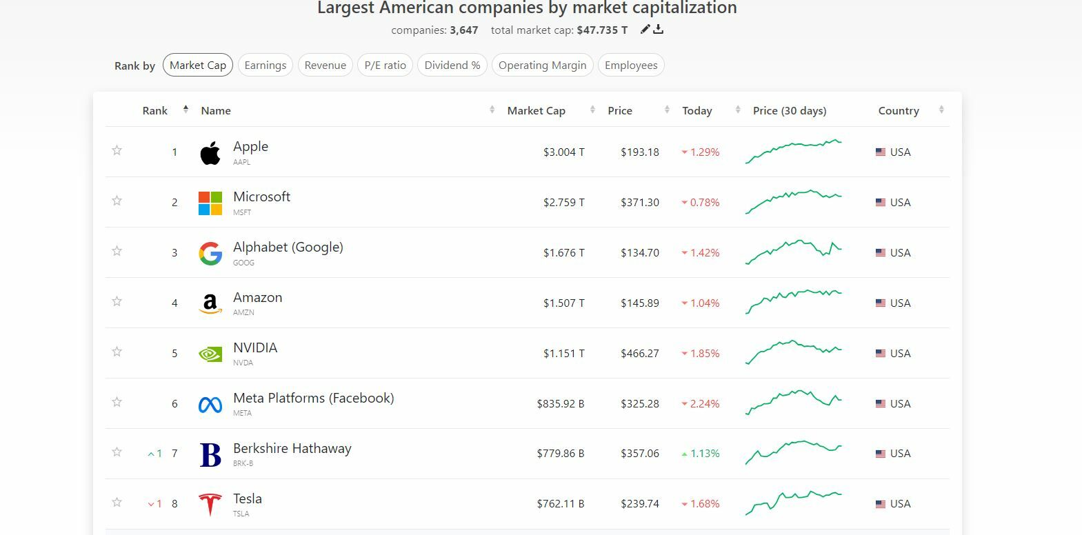Toggle favorite star for Apple
This screenshot has width=1082, height=535.
(x=117, y=150)
